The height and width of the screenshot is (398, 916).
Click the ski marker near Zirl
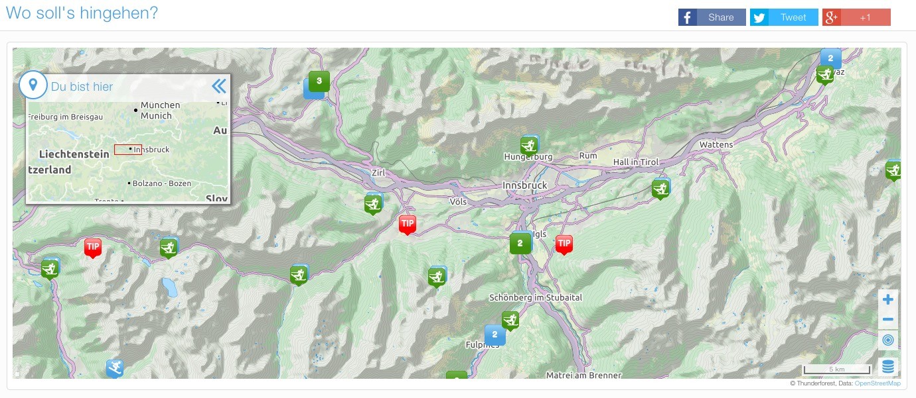[x=374, y=204]
